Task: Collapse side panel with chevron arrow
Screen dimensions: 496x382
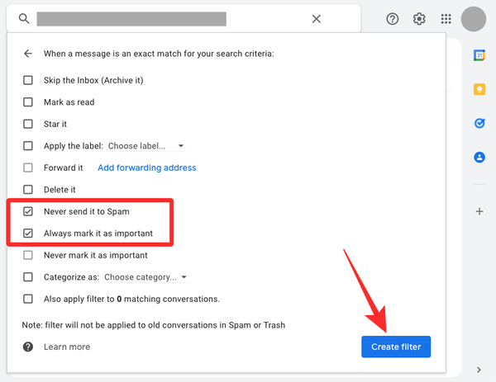Action: click(x=479, y=370)
